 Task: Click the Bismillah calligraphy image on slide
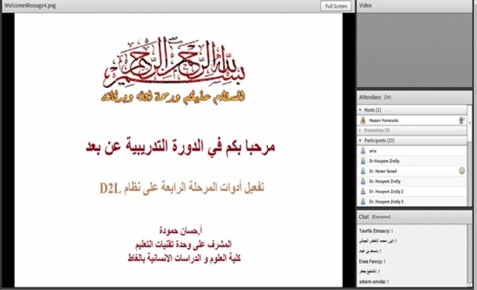tap(174, 62)
